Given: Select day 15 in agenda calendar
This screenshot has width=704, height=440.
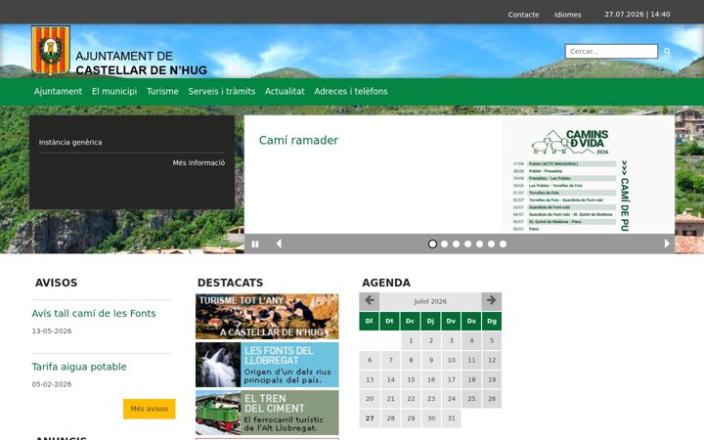Looking at the screenshot, I should (x=411, y=379).
